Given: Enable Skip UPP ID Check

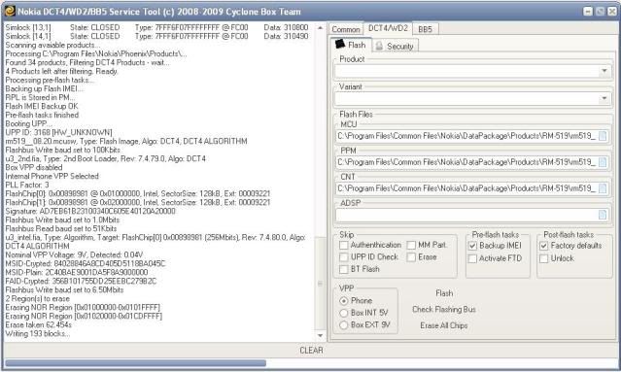Looking at the screenshot, I should [344, 257].
